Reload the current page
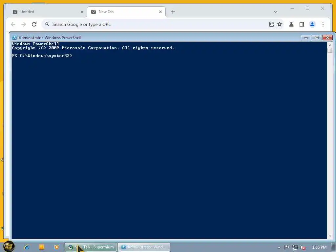This screenshot has width=336, height=252. (x=34, y=24)
